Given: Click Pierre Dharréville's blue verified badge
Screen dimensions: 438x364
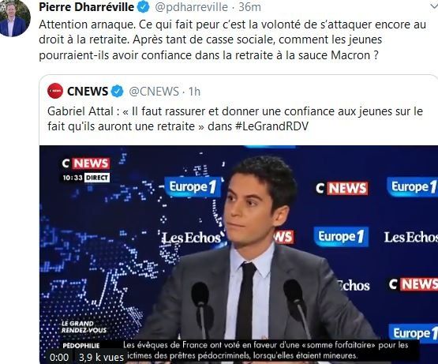Looking at the screenshot, I should point(144,7).
